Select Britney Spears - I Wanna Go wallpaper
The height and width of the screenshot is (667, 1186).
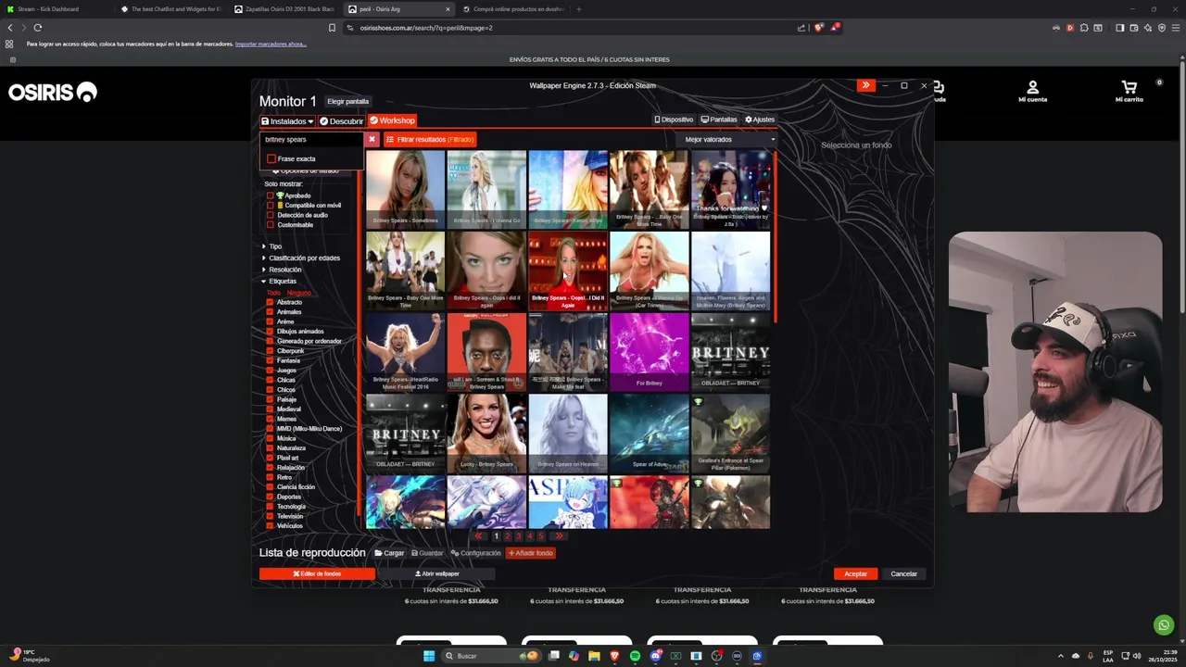pos(486,189)
